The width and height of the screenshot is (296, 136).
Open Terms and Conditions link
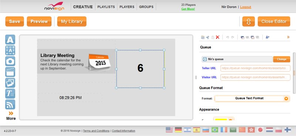click(96, 131)
